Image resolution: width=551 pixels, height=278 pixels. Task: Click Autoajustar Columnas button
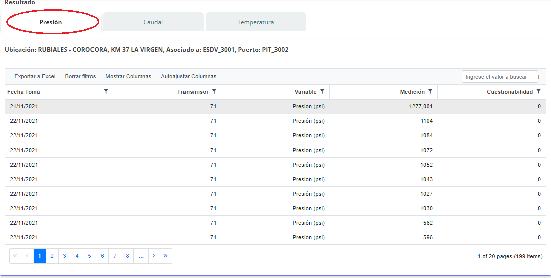189,76
